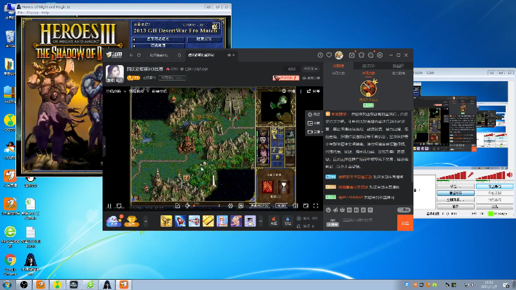Click the gold trophy icon in gift bar
516x290 pixels.
pyautogui.click(x=132, y=221)
